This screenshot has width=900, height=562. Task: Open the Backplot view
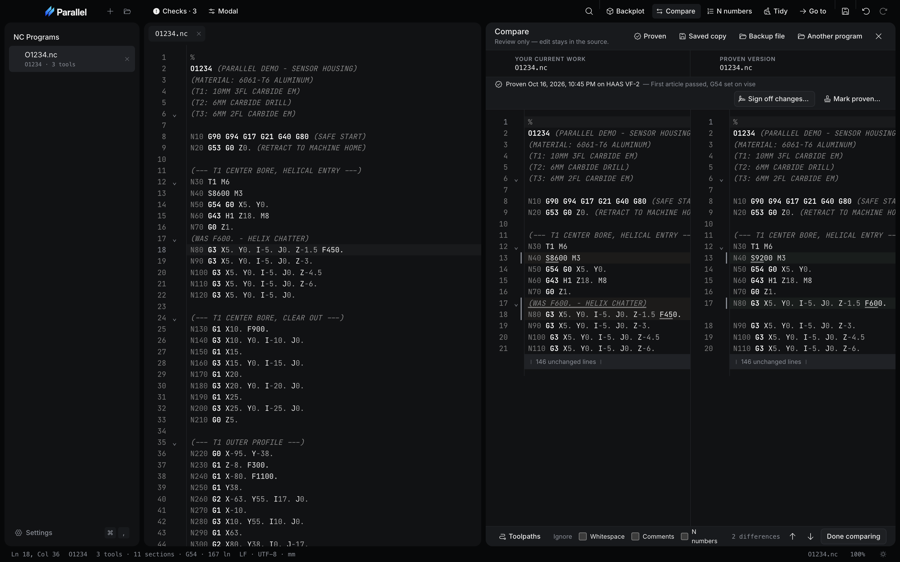pyautogui.click(x=625, y=11)
